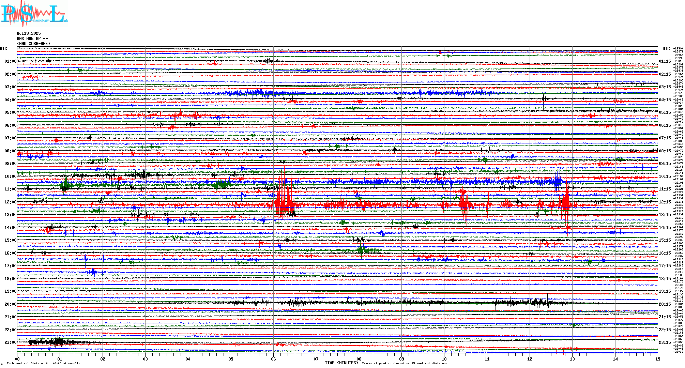
Task: Click the 00 minute tick on bottom axis
Action: point(17,359)
